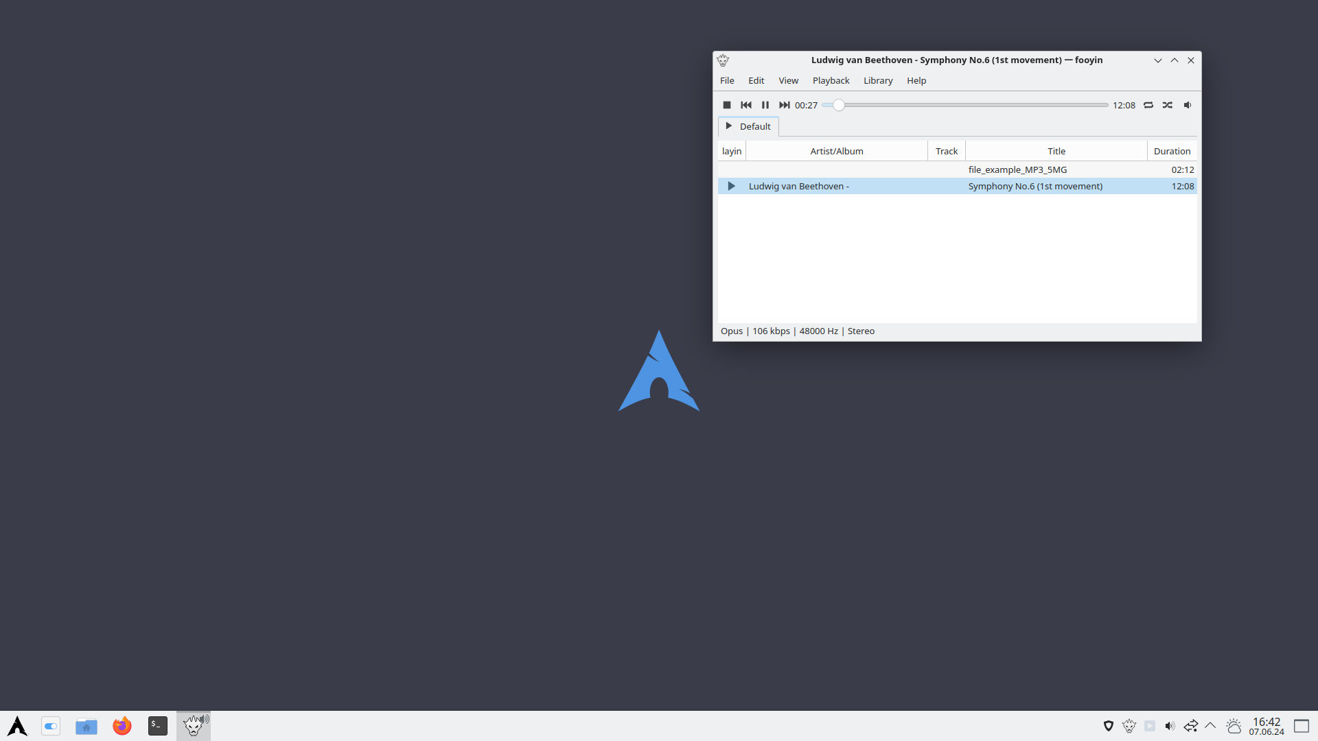Click the fooyin taskbar entry

coord(194,726)
